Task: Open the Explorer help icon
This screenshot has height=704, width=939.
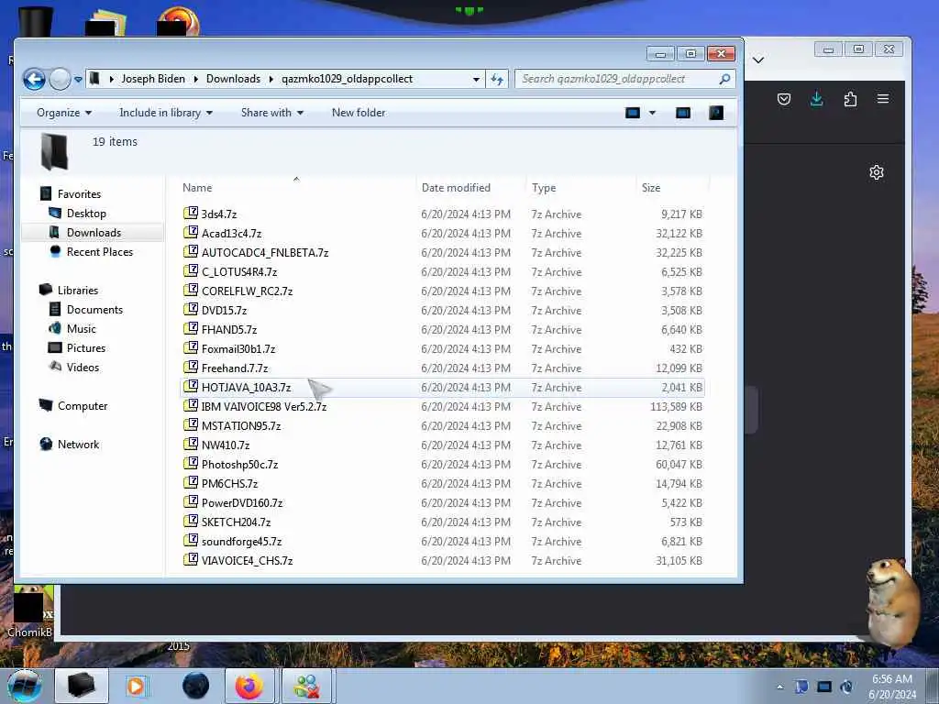Action: (x=716, y=113)
